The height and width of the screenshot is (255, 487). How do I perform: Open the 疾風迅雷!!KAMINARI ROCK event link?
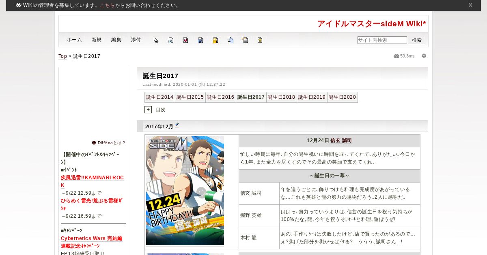92,181
